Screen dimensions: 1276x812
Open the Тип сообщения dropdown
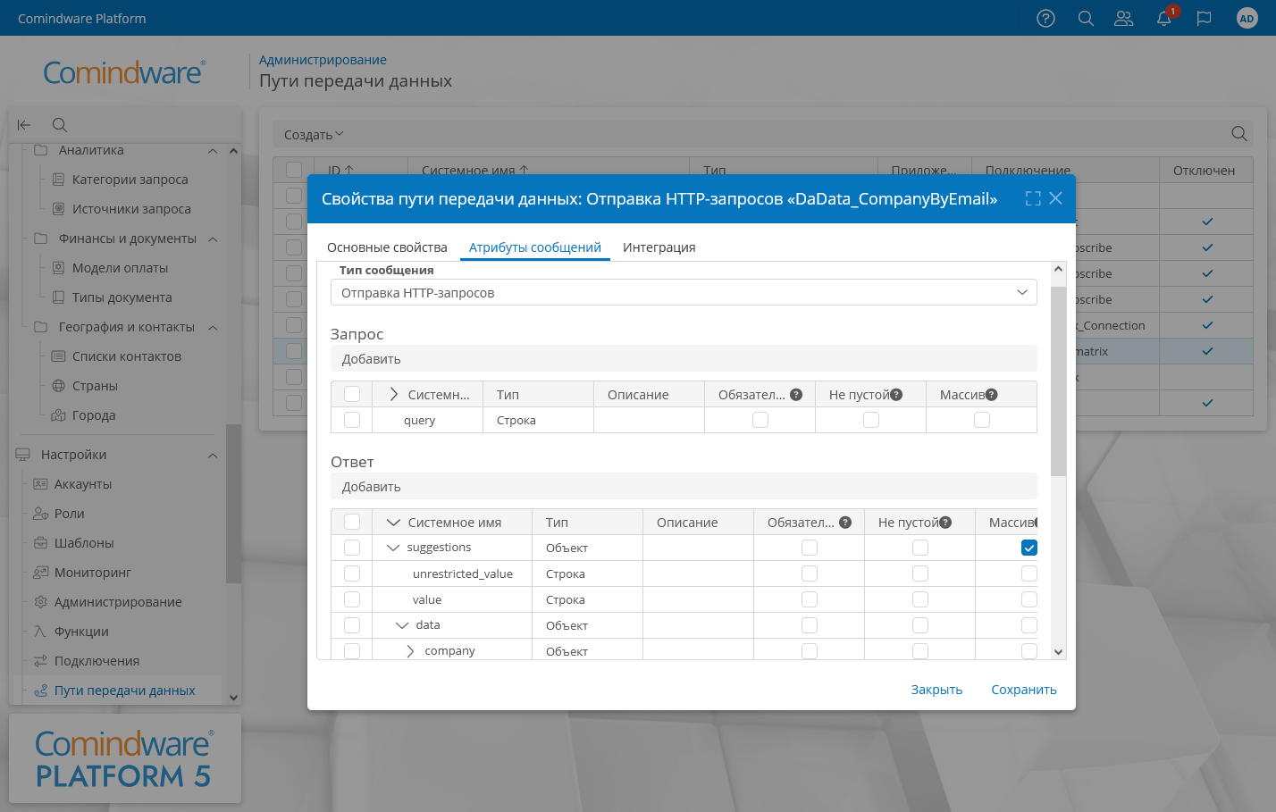click(684, 292)
